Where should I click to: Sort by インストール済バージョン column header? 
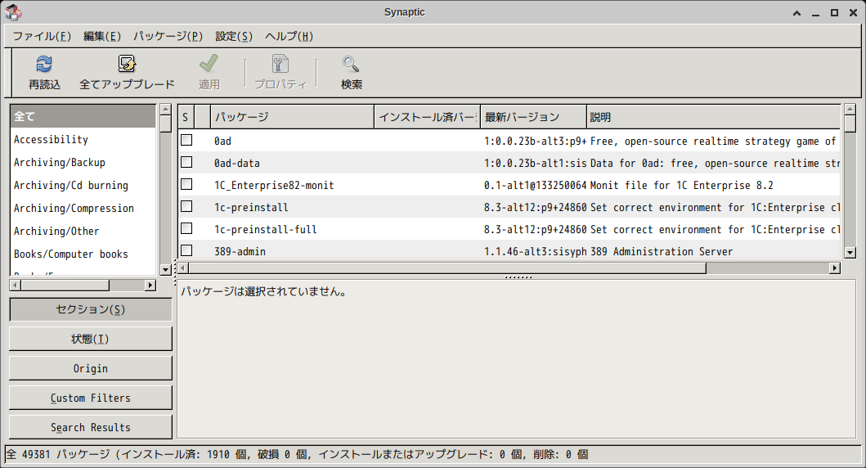click(428, 117)
